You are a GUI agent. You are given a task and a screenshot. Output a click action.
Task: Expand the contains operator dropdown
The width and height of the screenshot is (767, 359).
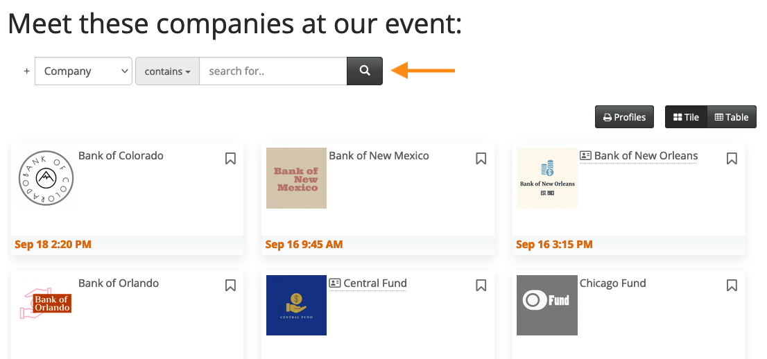click(167, 71)
